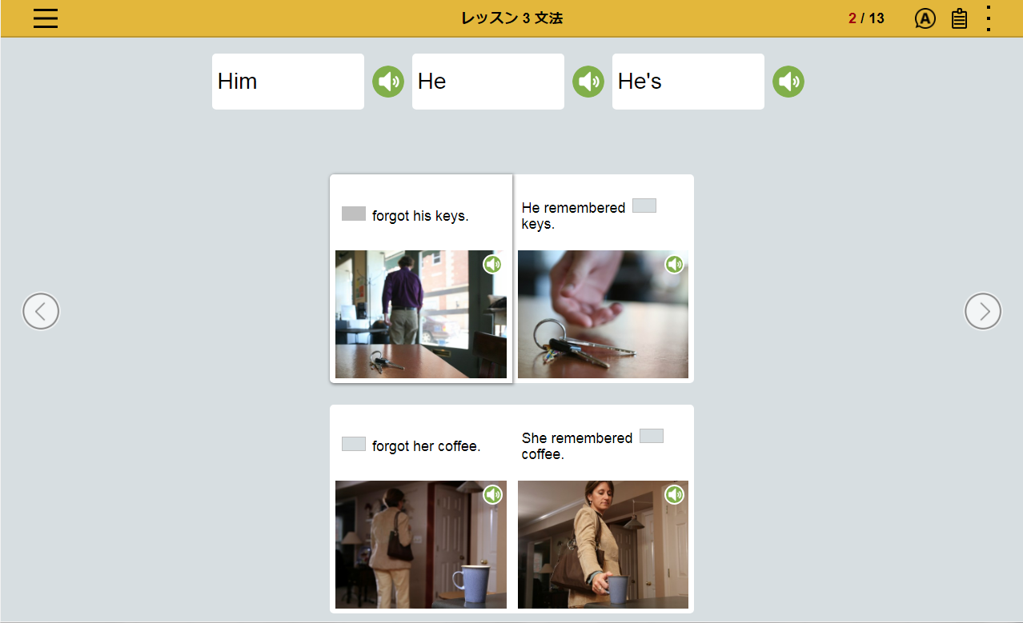Open the hamburger menu
1023x623 pixels.
[46, 18]
